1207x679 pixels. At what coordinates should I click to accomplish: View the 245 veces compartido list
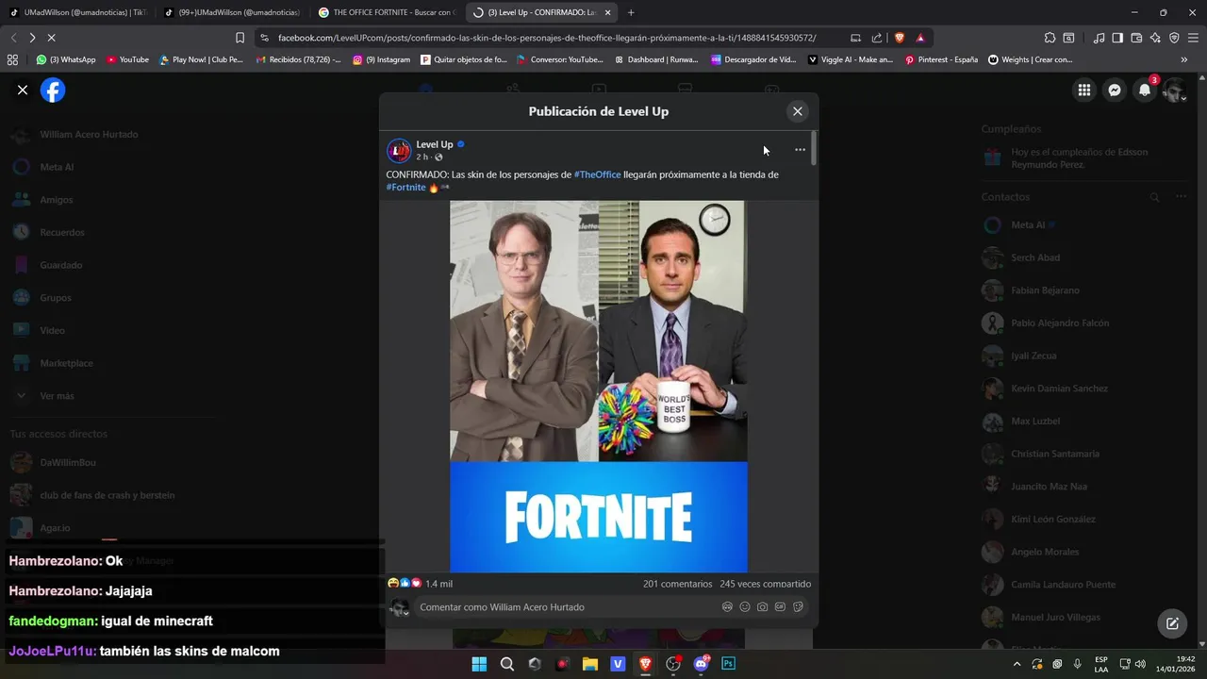coord(765,584)
